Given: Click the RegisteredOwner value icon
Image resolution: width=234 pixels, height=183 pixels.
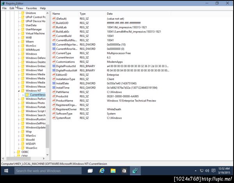Looking at the screenshot, I should 54,109.
